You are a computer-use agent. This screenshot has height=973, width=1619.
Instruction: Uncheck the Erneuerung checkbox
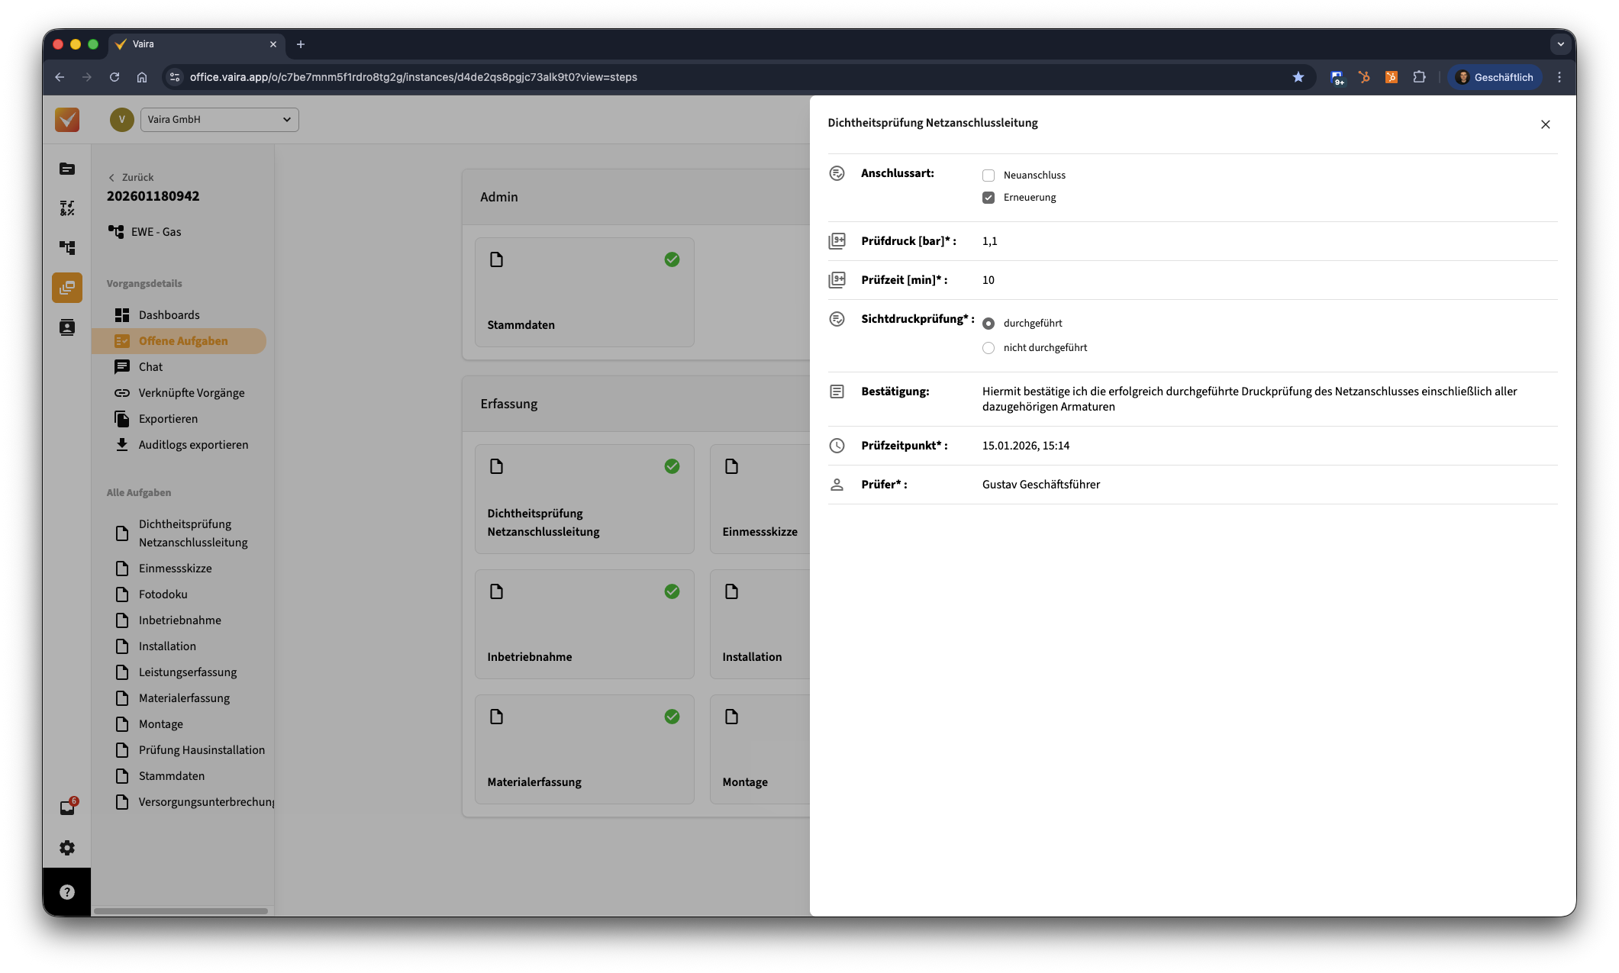988,198
